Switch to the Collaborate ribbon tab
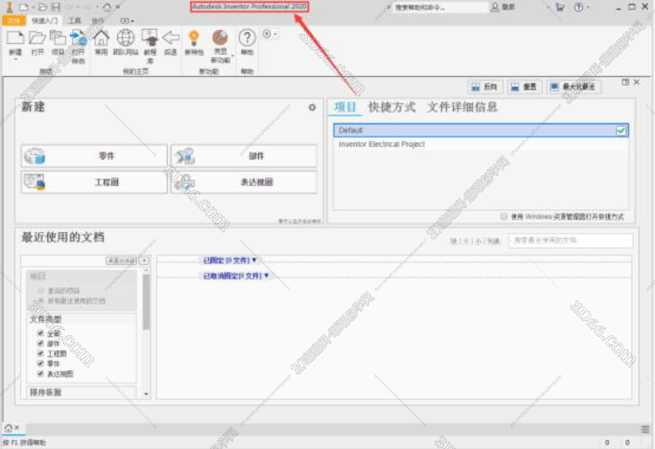This screenshot has width=655, height=449. click(98, 20)
